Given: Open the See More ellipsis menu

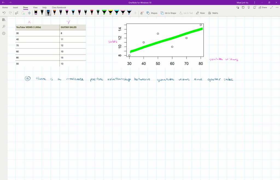Looking at the screenshot, I should tap(276, 7).
